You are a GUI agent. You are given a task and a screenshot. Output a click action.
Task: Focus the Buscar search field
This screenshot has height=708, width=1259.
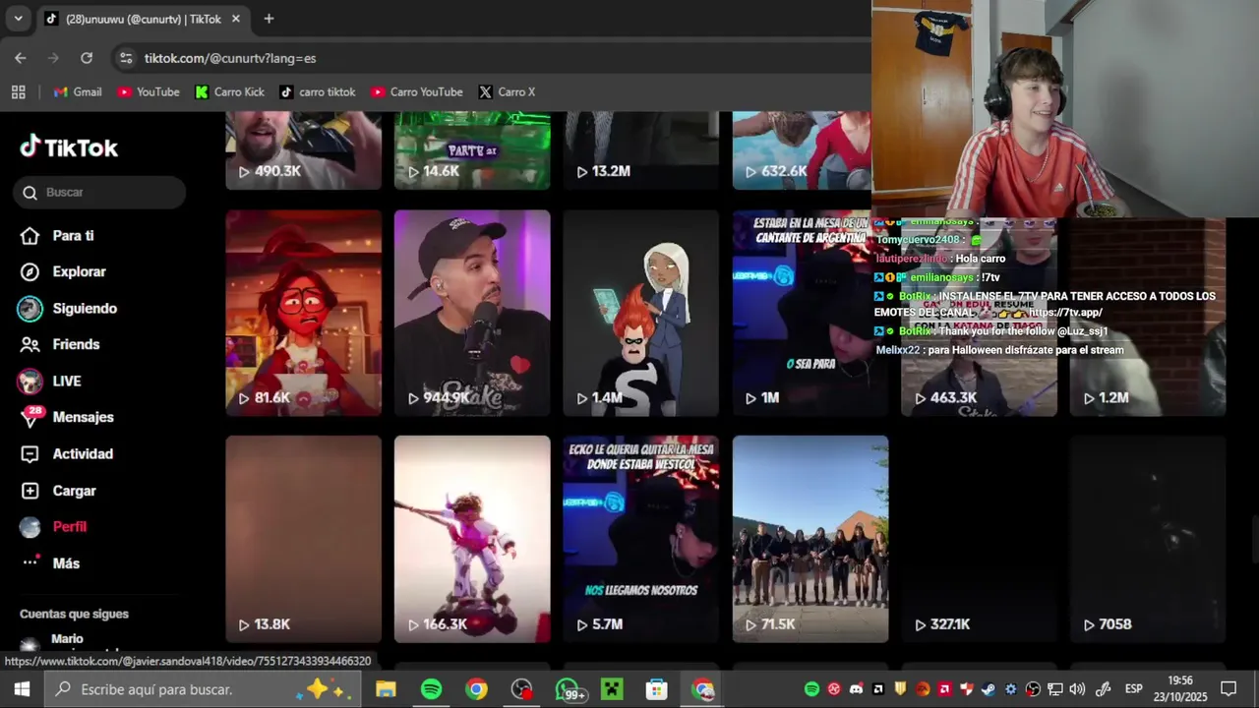(99, 193)
